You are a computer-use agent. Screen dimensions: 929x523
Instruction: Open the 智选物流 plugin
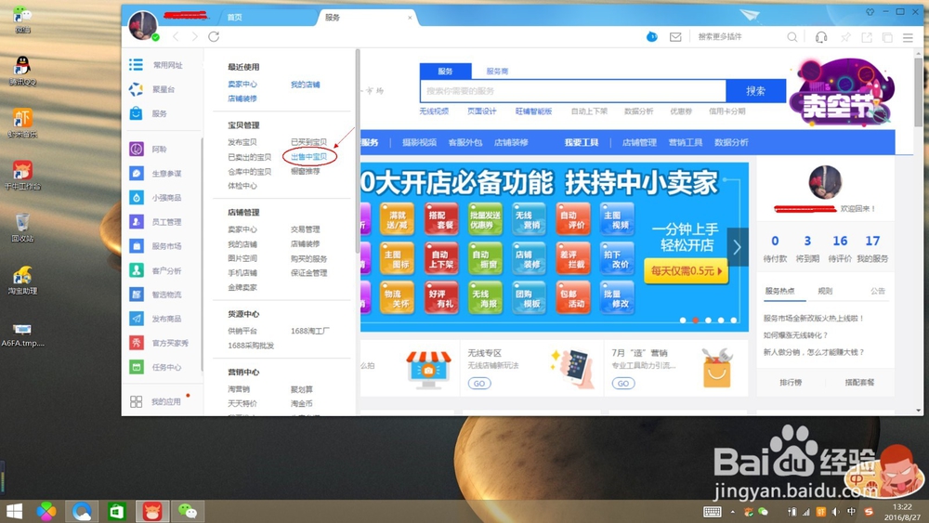(x=156, y=294)
